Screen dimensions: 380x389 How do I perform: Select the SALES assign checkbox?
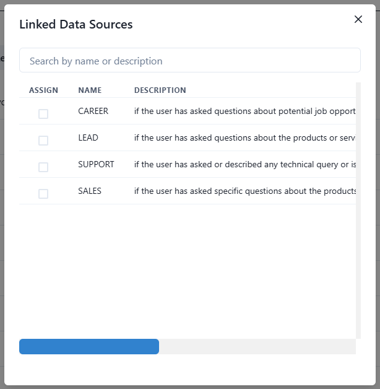(x=43, y=194)
